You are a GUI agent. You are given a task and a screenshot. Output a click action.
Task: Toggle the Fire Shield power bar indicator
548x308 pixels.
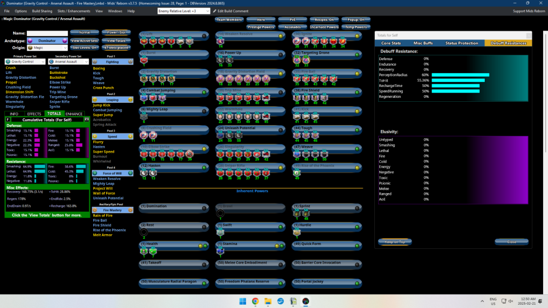(x=357, y=92)
